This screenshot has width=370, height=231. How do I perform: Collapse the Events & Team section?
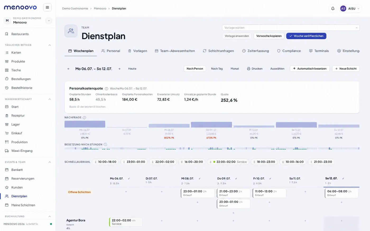[49, 162]
